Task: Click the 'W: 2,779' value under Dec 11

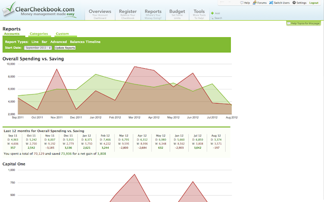Action: coord(68,144)
